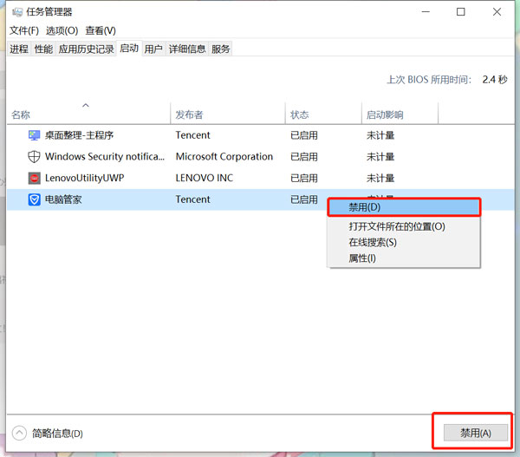
Task: Click the 2.4 秒 BIOS time value
Action: click(x=495, y=80)
